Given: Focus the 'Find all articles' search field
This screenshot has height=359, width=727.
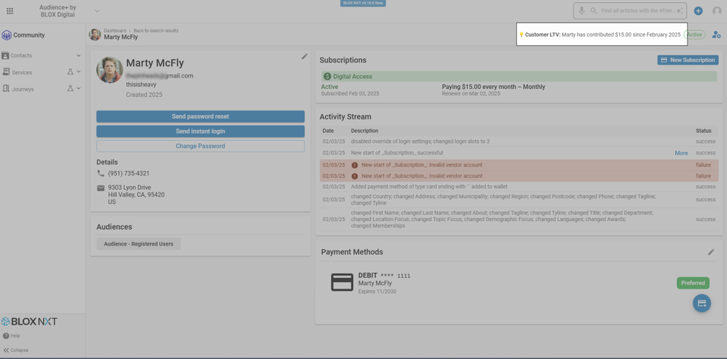Looking at the screenshot, I should click(638, 11).
